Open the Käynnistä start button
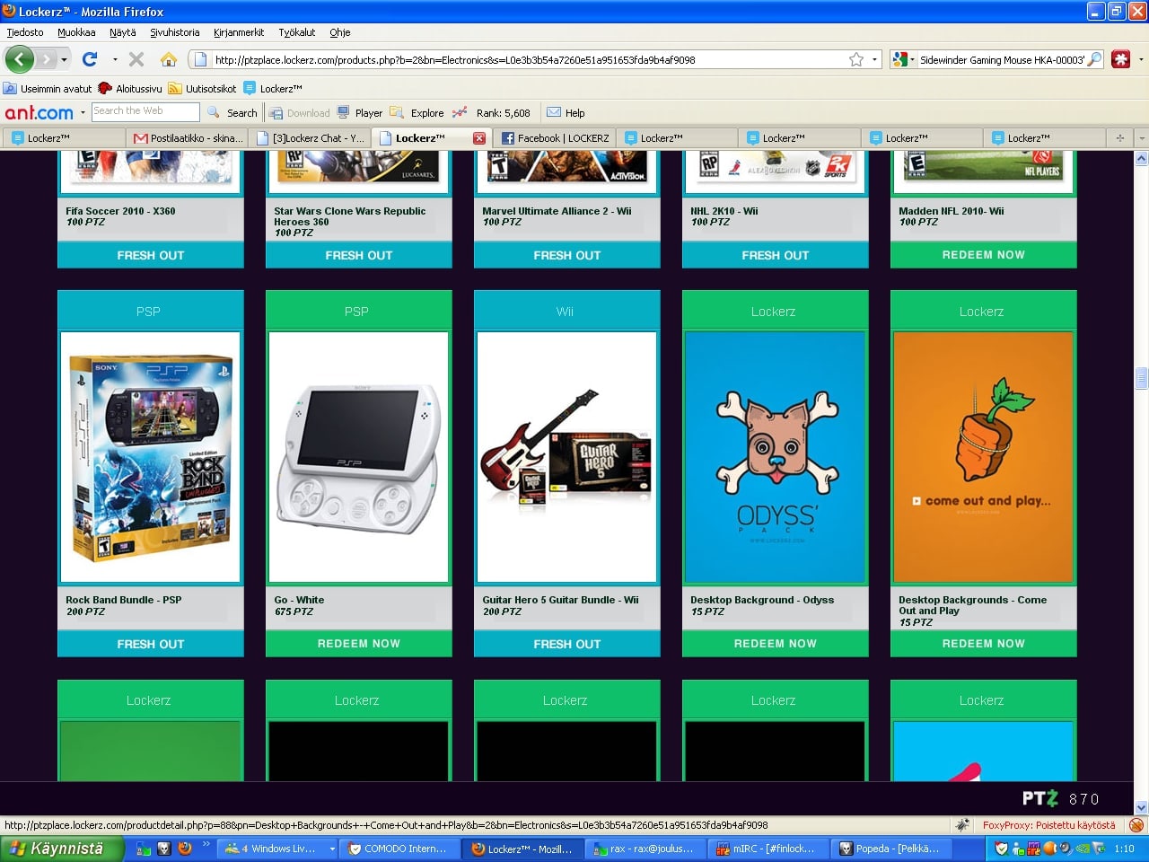The height and width of the screenshot is (862, 1149). pos(61,849)
